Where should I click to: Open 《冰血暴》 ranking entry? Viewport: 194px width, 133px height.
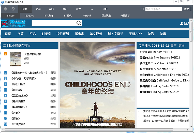click(x=17, y=90)
